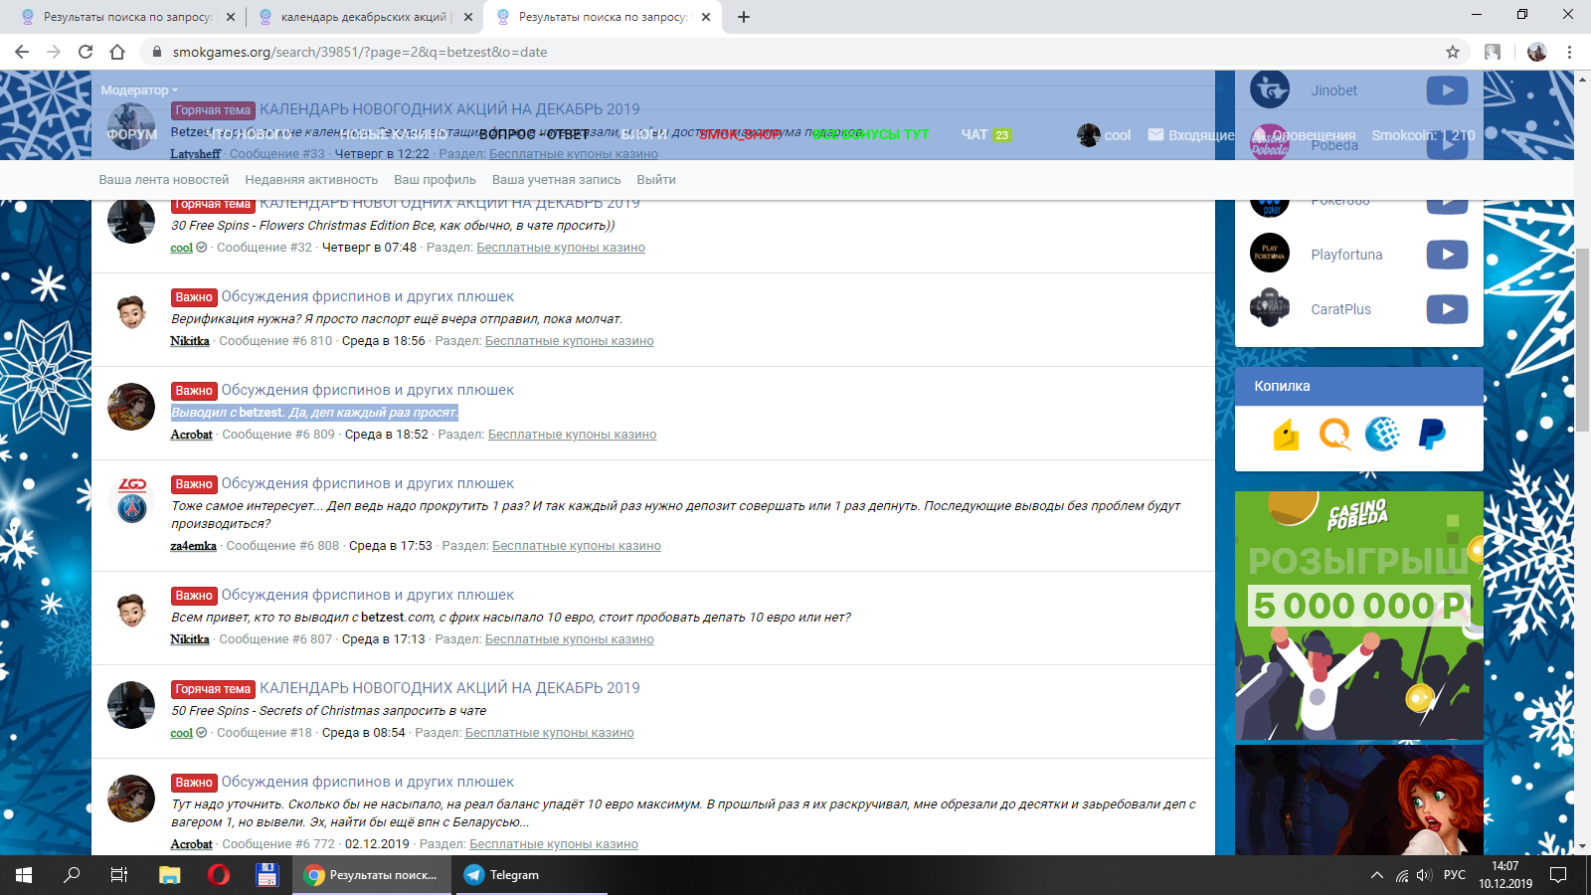Image resolution: width=1591 pixels, height=895 pixels.
Task: Reload the current page
Action: coord(86,52)
